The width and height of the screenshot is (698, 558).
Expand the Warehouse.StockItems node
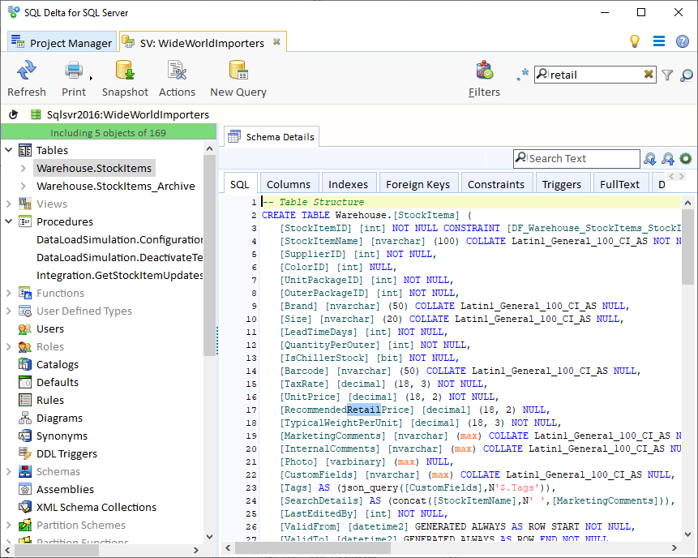click(x=24, y=168)
